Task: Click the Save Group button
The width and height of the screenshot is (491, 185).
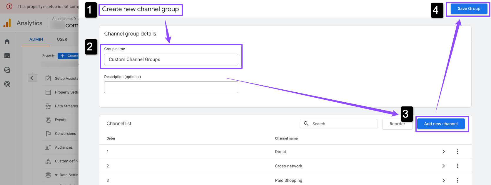Action: click(x=469, y=9)
